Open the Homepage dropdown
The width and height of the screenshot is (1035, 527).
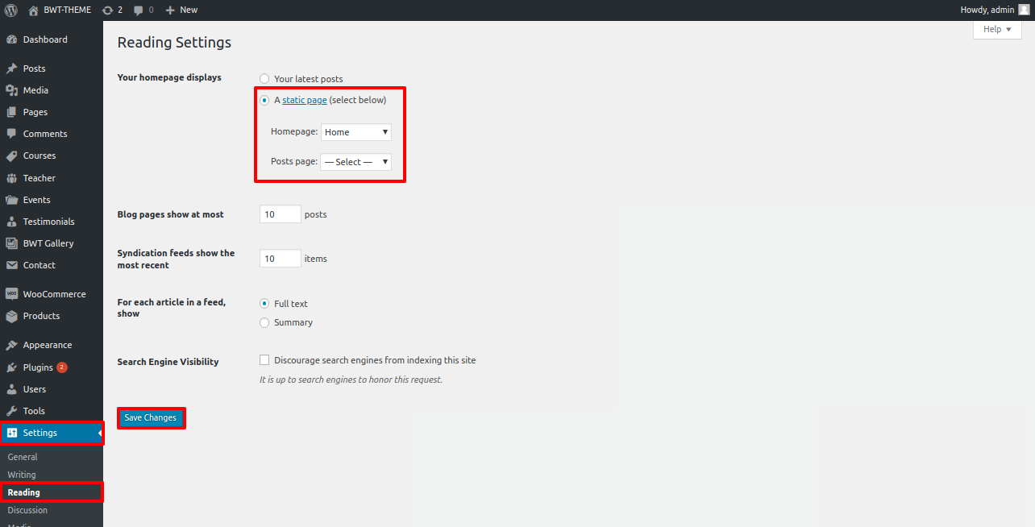(x=355, y=132)
